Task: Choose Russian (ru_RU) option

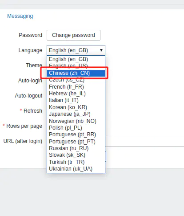Action: pyautogui.click(x=76, y=148)
